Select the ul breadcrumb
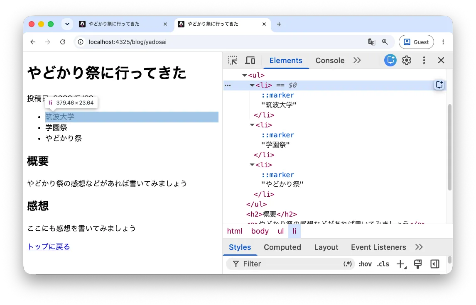476x305 pixels. pos(280,231)
